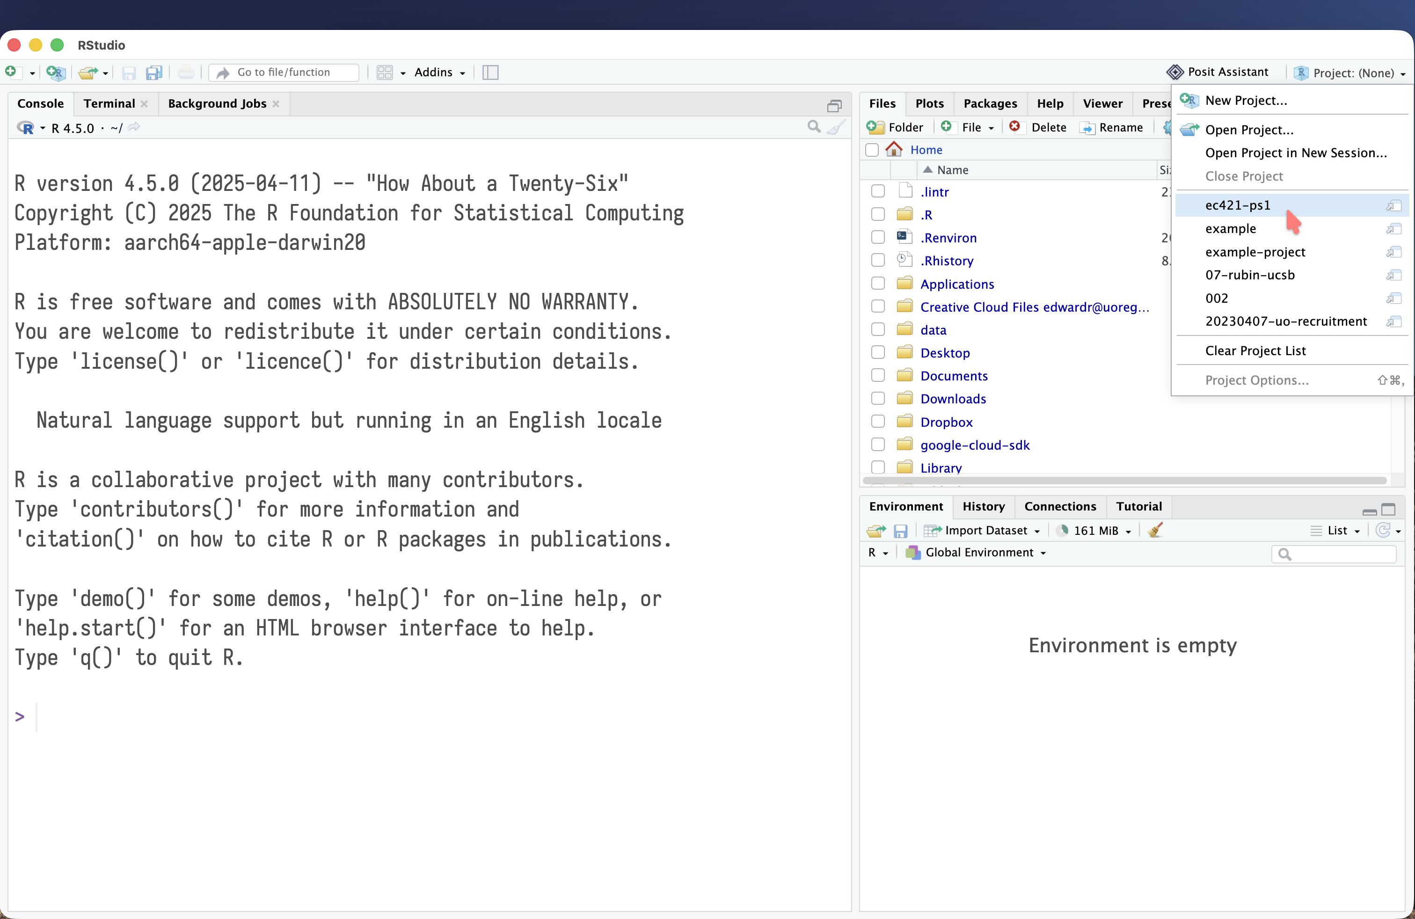
Task: Check the .Renviron file checkbox
Action: click(877, 238)
